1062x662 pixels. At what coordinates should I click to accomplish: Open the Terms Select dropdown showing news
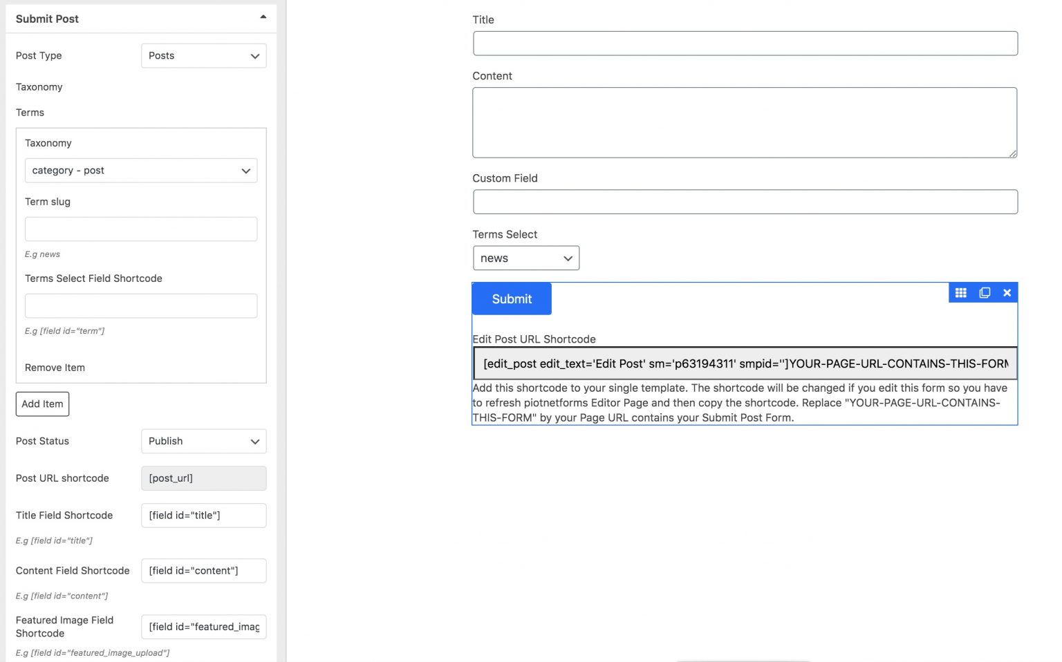tap(525, 258)
